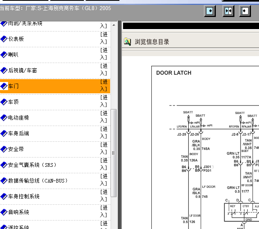Click [进入] link for 安全气囊系统
The height and width of the screenshot is (229, 259).
[x=104, y=164]
